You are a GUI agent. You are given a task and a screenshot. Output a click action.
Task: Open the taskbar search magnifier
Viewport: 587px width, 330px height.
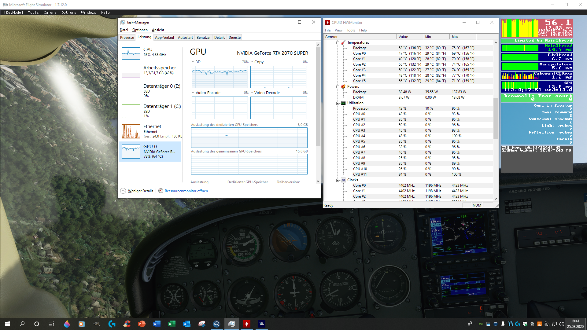(x=22, y=324)
